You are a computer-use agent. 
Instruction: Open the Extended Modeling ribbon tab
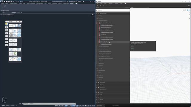[13, 3]
